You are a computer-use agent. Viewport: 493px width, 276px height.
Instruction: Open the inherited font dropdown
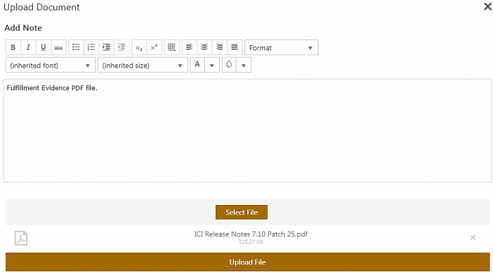pyautogui.click(x=50, y=66)
